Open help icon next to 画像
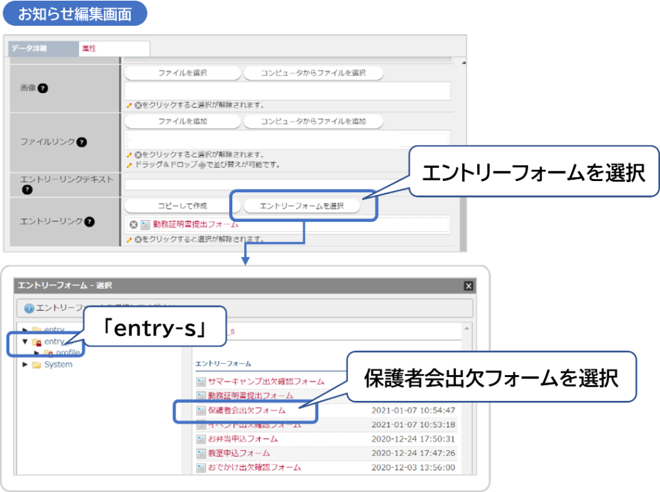The width and height of the screenshot is (660, 492). coord(43,88)
